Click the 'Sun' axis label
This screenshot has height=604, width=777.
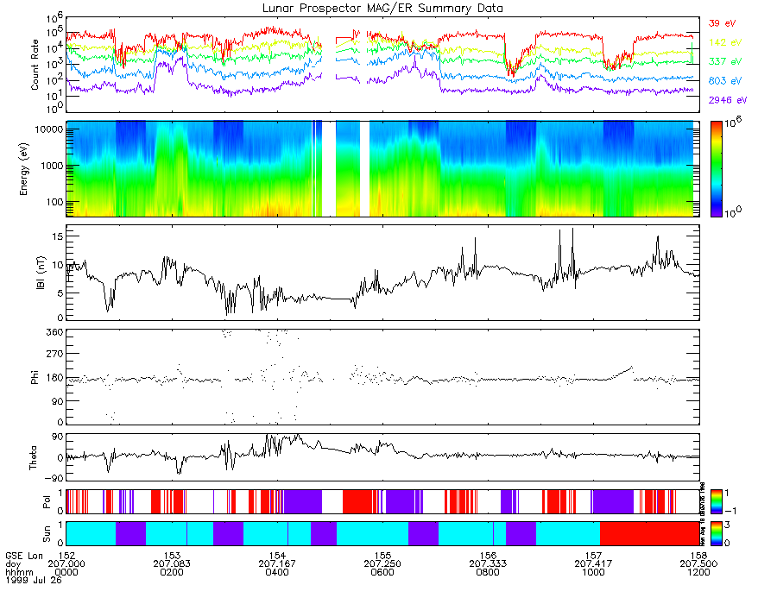[47, 534]
